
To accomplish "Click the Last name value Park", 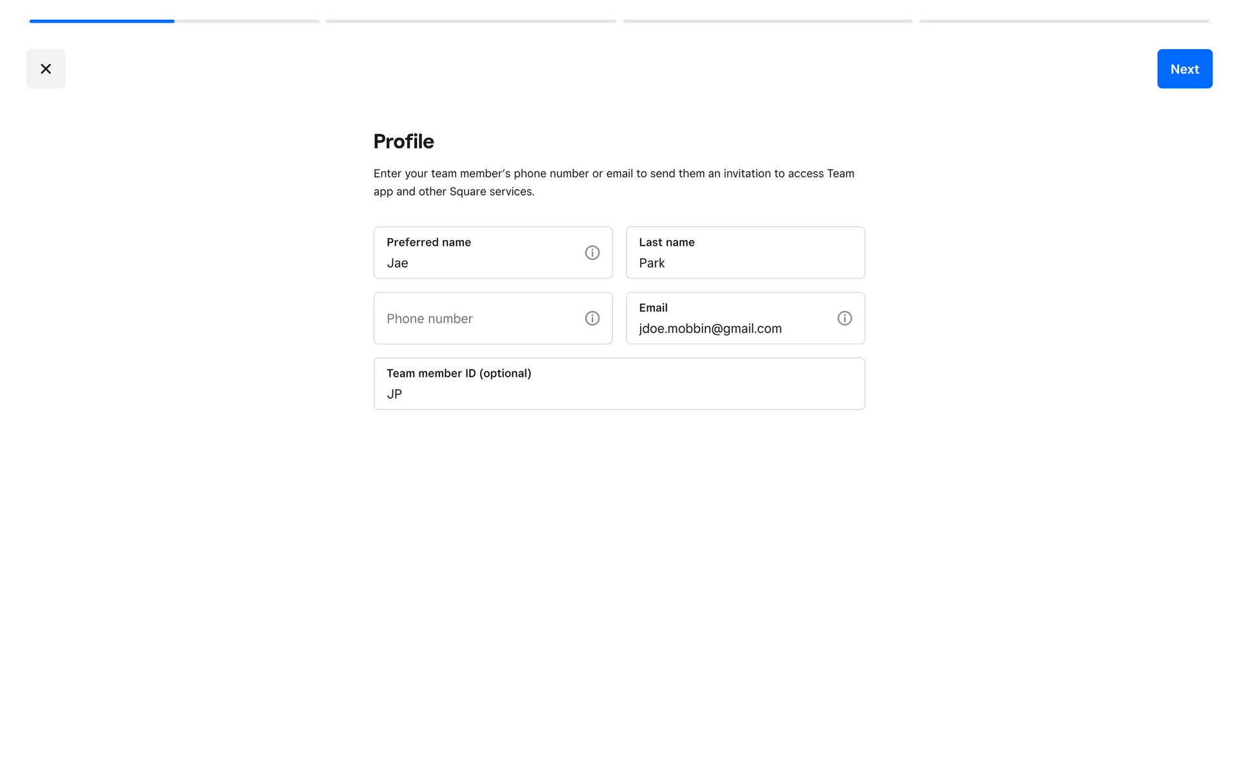I will click(652, 263).
